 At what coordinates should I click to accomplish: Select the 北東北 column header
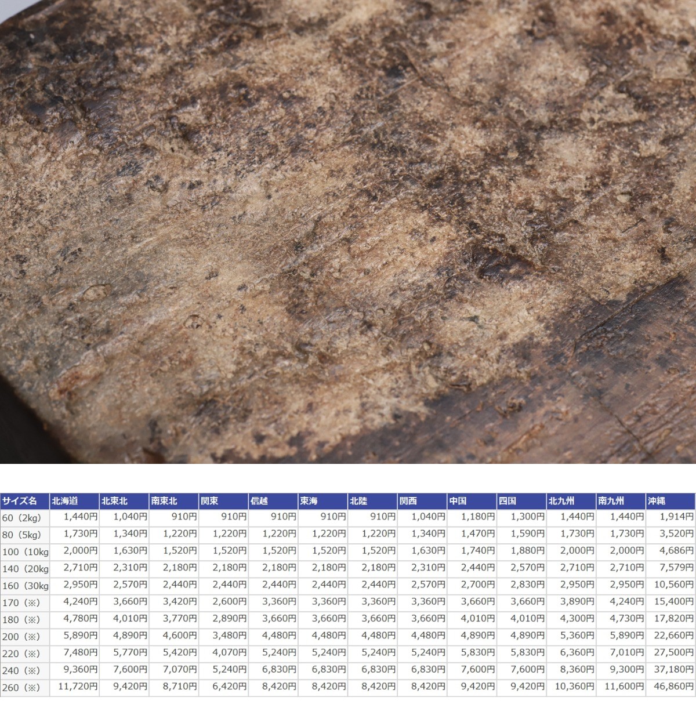tap(124, 501)
